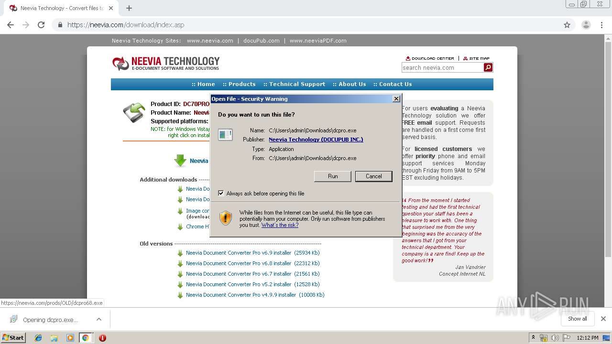Close the Security Warning dialog with the X button
Screen dimensions: 612x344
[x=396, y=99]
